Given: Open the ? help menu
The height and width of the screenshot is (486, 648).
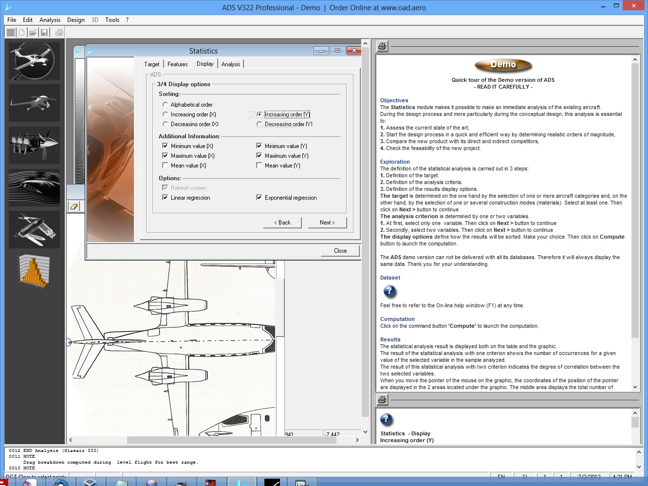Looking at the screenshot, I should pyautogui.click(x=128, y=20).
